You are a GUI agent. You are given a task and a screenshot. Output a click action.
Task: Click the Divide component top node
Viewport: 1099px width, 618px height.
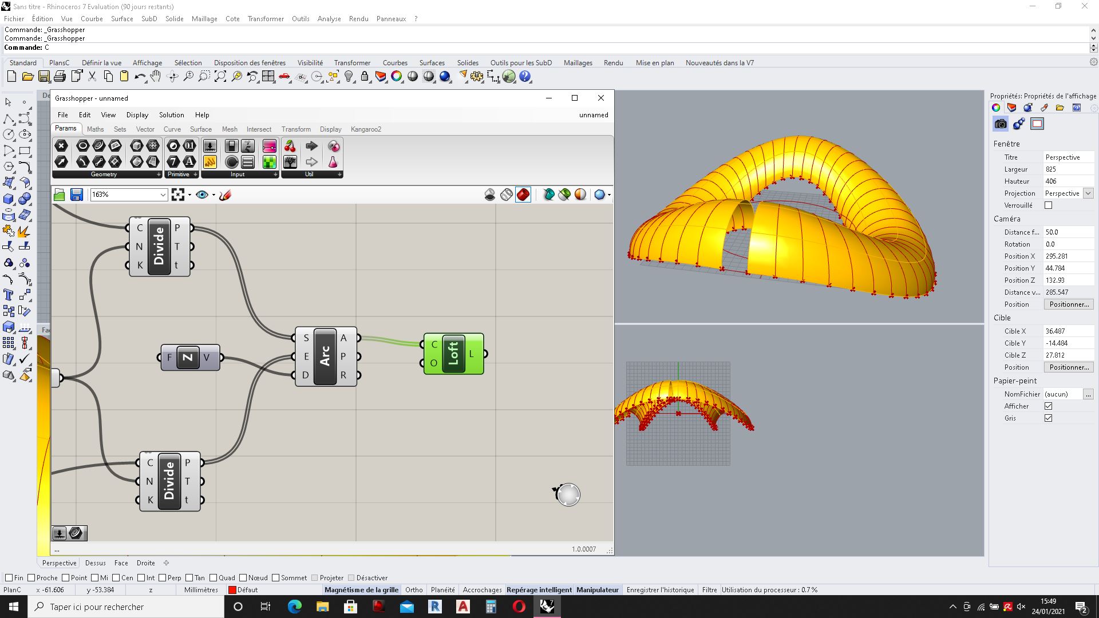point(160,247)
